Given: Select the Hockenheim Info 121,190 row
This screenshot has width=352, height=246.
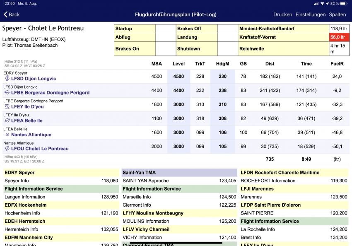Looking at the screenshot, I should tap(61, 213).
